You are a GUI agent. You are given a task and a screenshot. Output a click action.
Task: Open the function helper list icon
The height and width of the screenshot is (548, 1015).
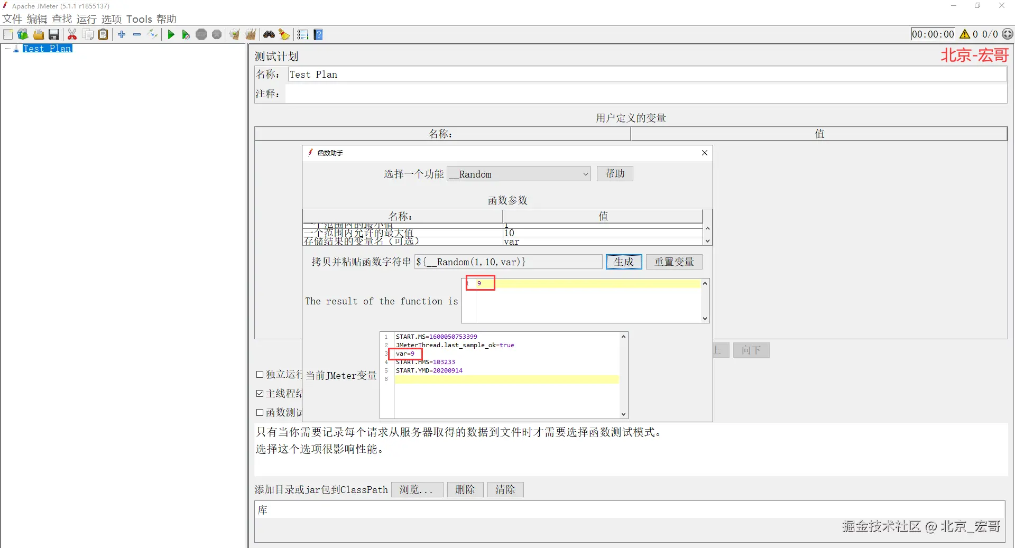coord(302,34)
